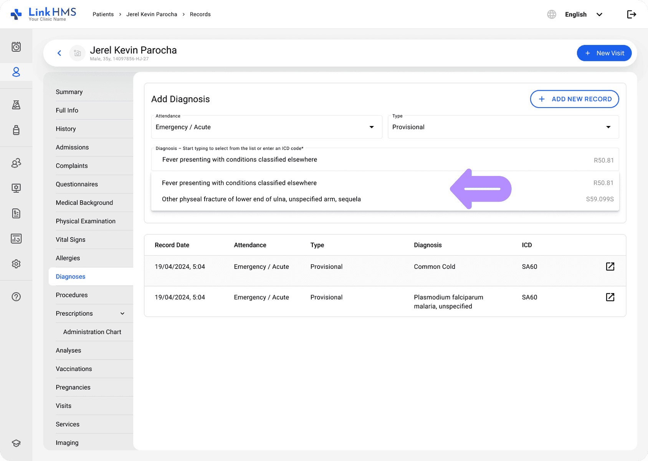Open the laboratory flask sidebar icon

pyautogui.click(x=16, y=105)
